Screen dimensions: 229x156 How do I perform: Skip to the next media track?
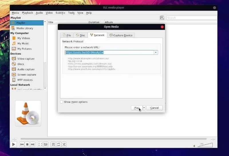pyautogui.click(x=33, y=145)
